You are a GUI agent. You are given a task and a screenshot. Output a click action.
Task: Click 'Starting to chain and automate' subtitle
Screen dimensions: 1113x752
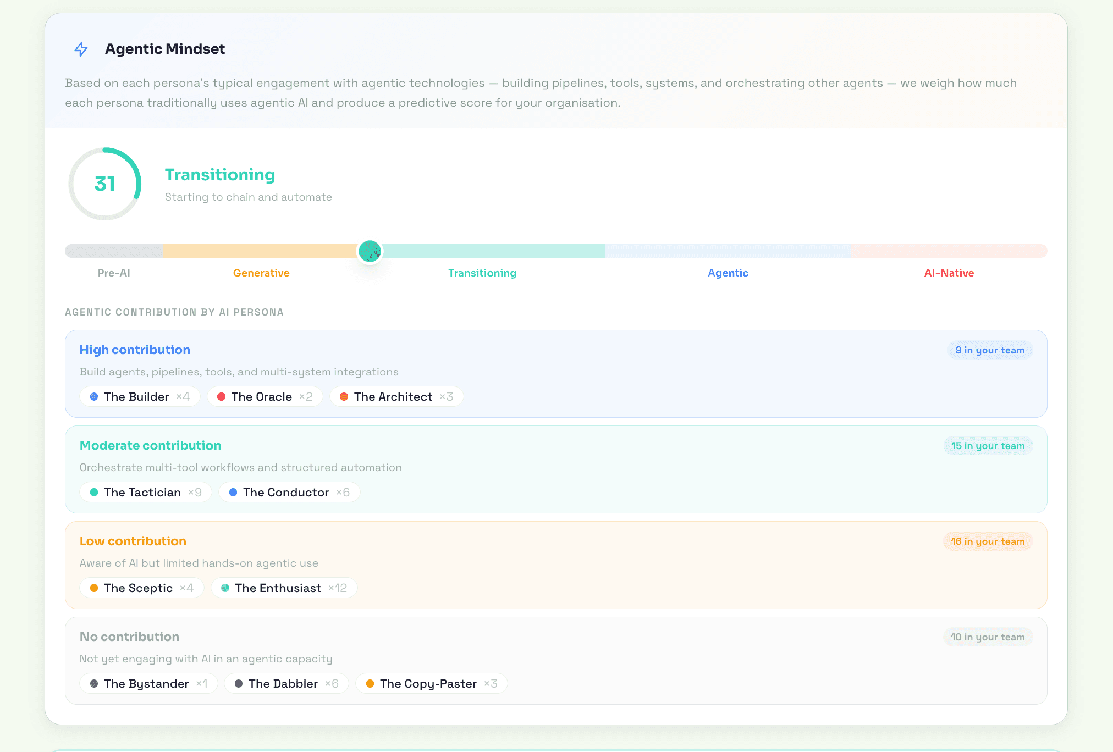(249, 197)
